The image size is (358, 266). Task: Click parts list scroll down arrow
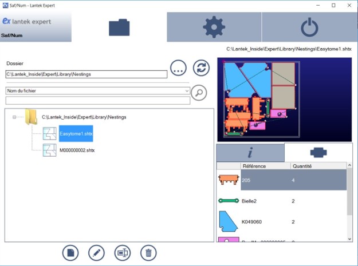click(x=349, y=239)
